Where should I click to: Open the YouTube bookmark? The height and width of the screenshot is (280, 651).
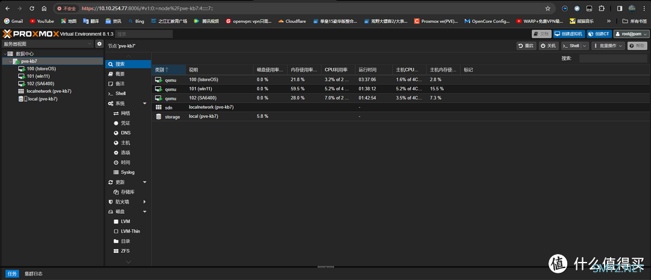point(42,21)
